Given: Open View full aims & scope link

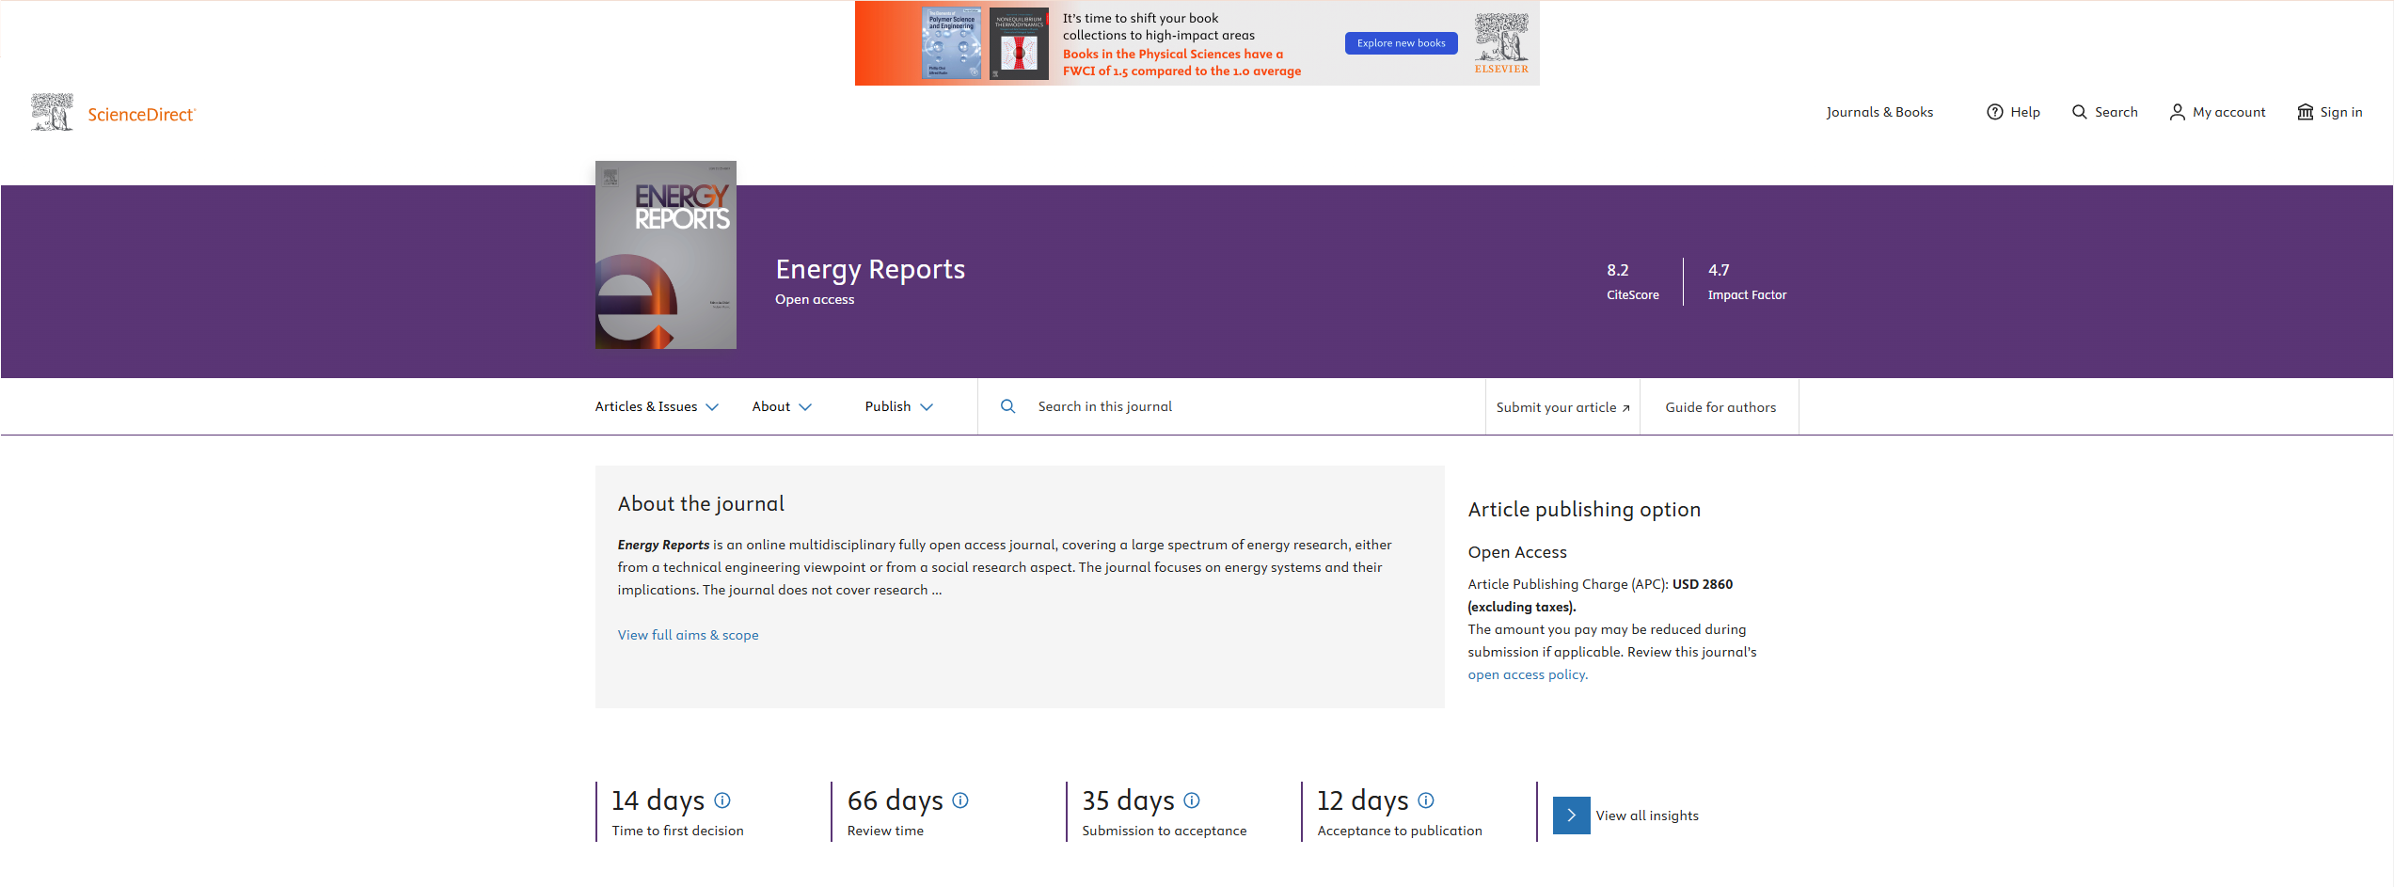Looking at the screenshot, I should pos(688,635).
